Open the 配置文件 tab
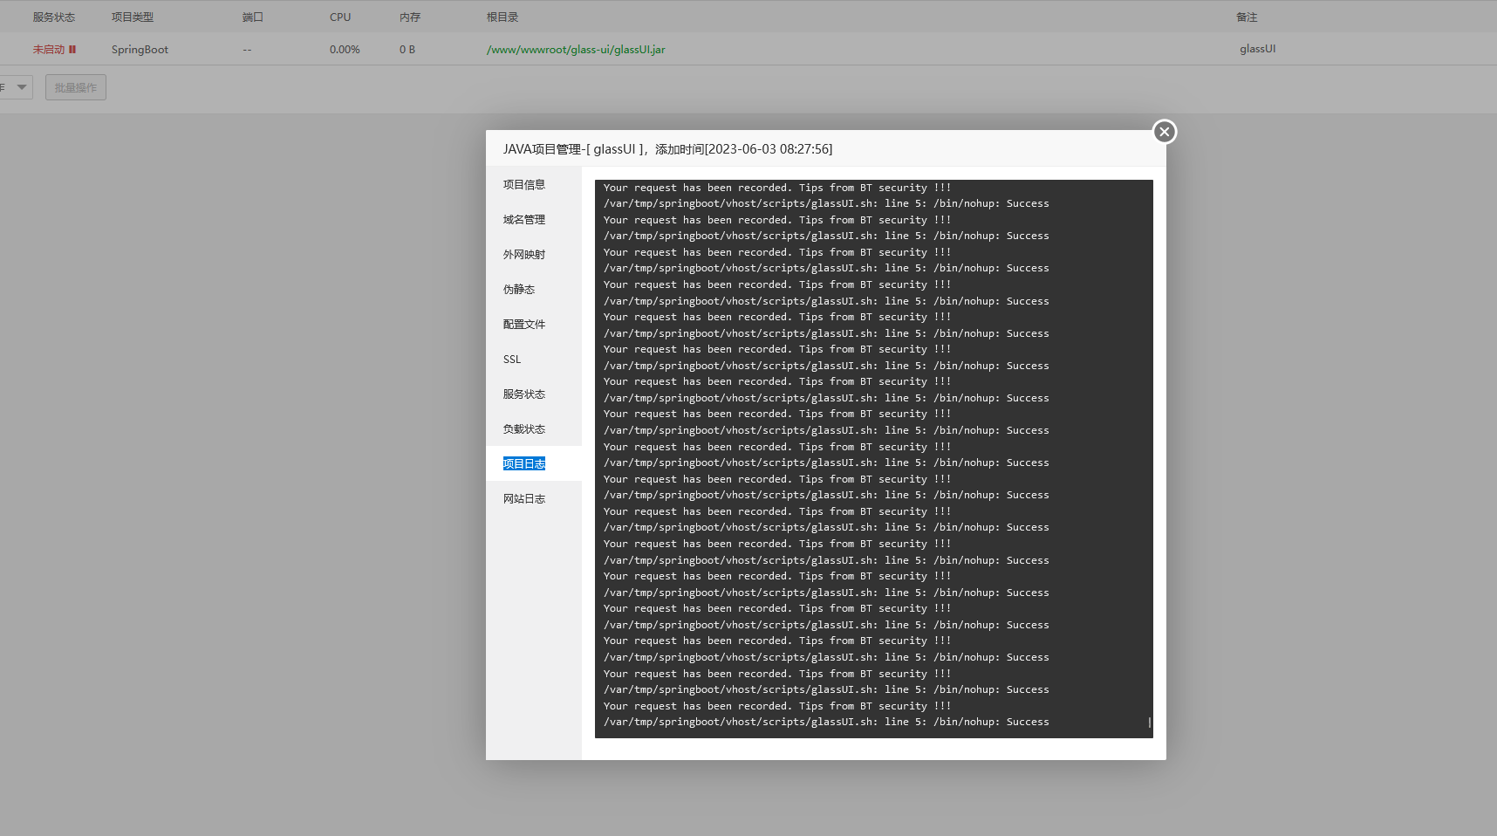Screen dimensions: 1497x836 [x=534, y=324]
